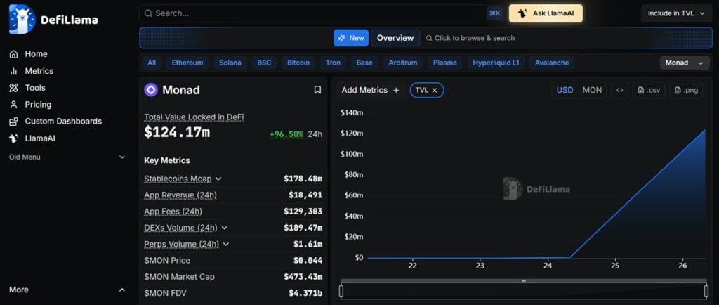Switch chart denomination to USD

[x=565, y=90]
